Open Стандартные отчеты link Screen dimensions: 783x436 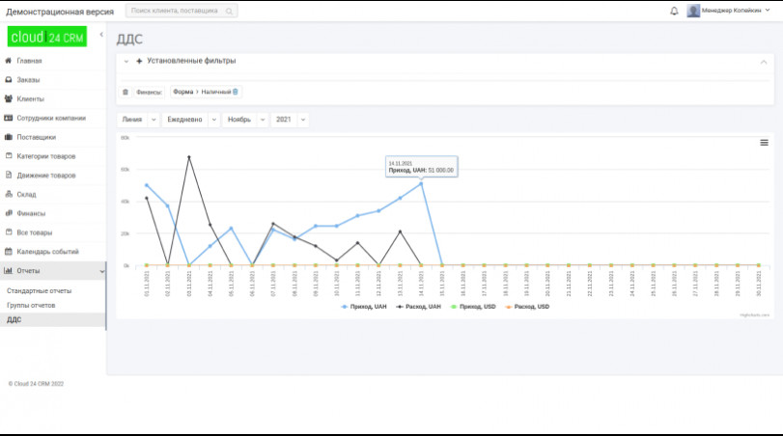[x=40, y=290]
